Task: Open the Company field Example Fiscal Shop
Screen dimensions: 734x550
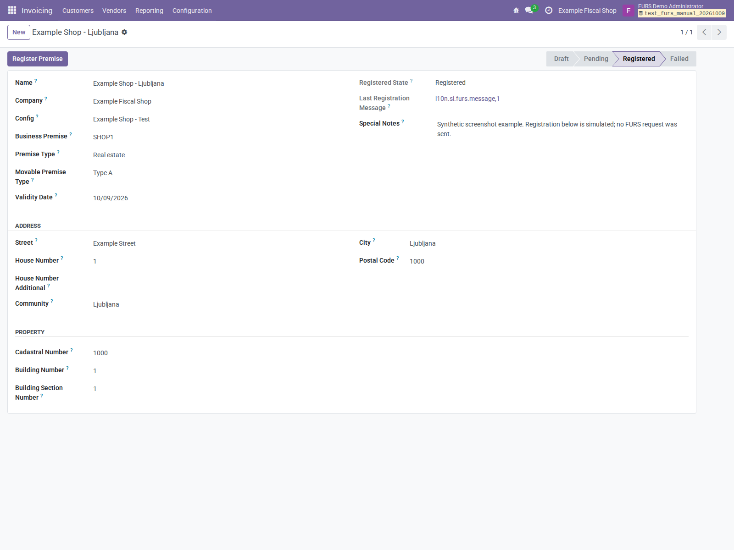Action: coord(122,101)
